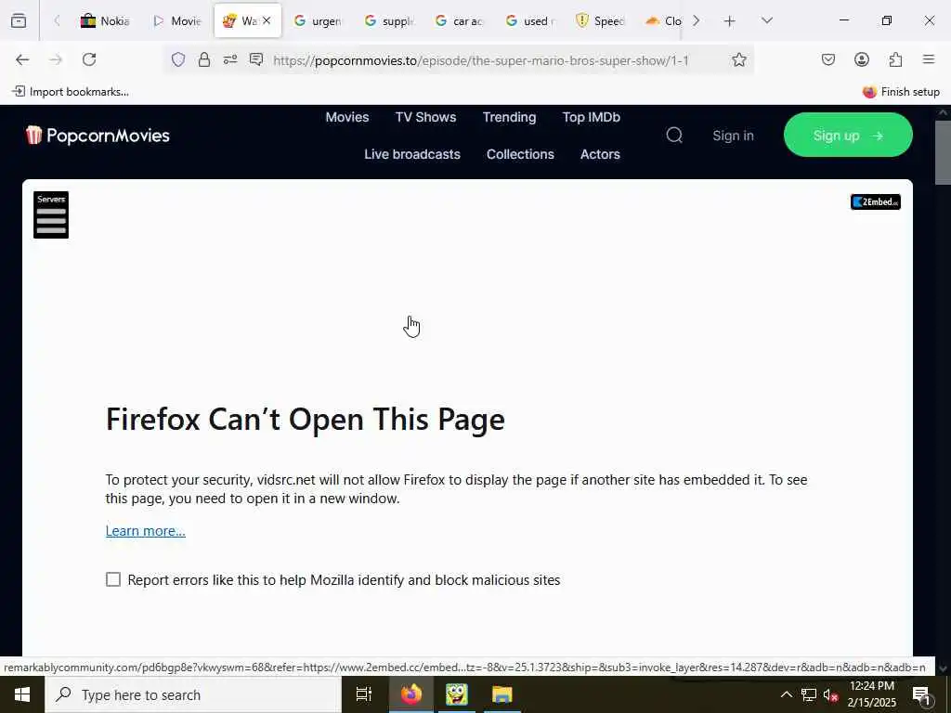Click the taskbar search box

coord(193,694)
